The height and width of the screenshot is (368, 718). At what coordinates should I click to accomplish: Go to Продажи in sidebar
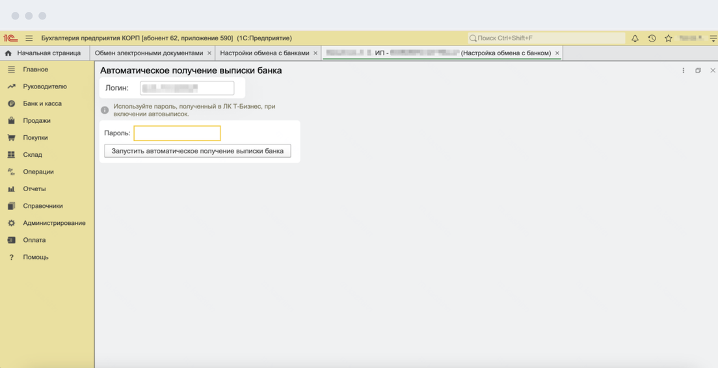[36, 120]
